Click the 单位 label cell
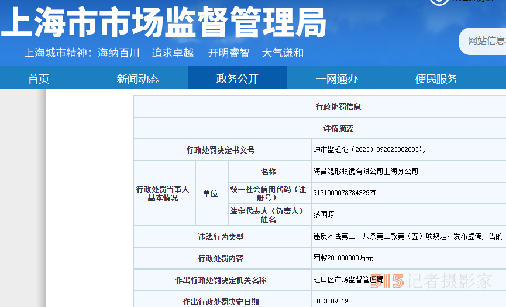Viewport: 506px width, 307px height. (211, 193)
